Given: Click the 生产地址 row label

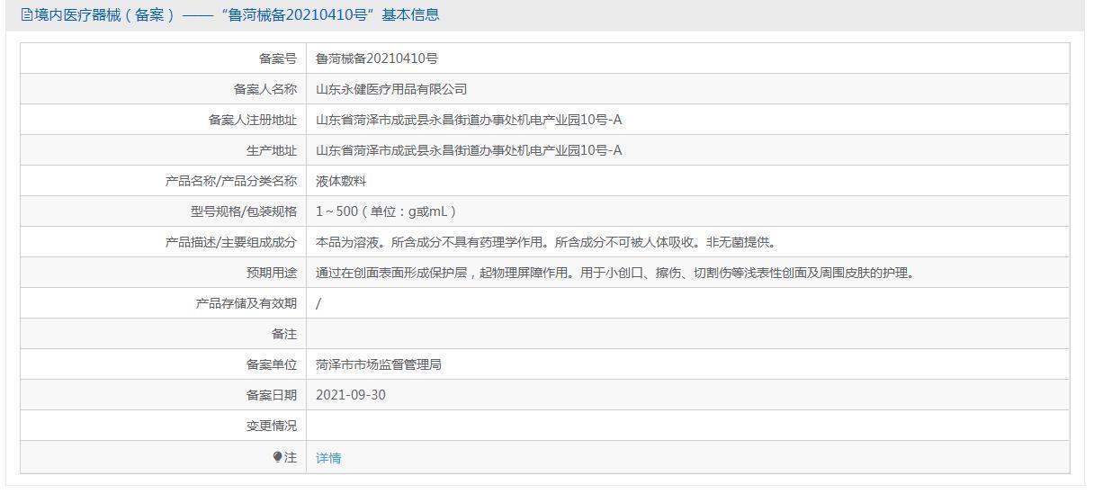Looking at the screenshot, I should pyautogui.click(x=272, y=150).
